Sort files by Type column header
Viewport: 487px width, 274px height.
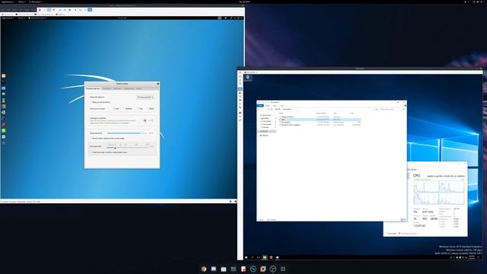[336, 113]
